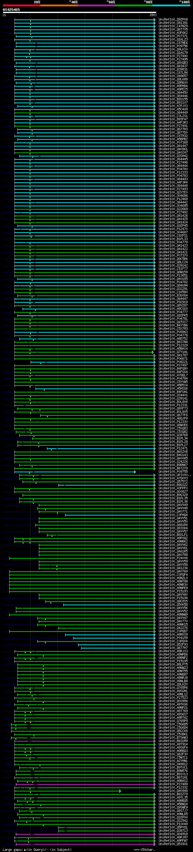Image resolution: width=193 pixels, height=852 pixels.
Task: Select the UniRef100_A9NRK2 label
Action: point(173,541)
